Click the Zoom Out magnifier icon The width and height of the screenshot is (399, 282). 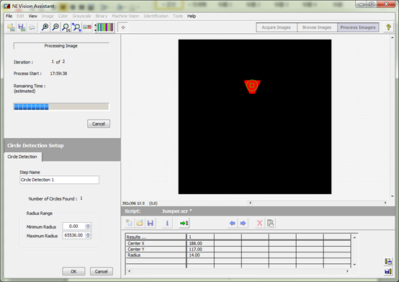point(55,27)
